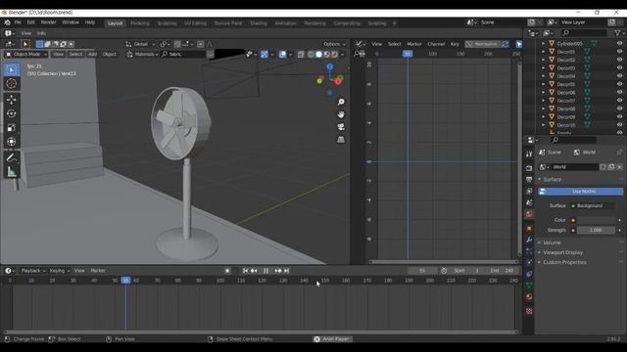Open the World properties tab
Image resolution: width=627 pixels, height=352 pixels.
[x=529, y=214]
